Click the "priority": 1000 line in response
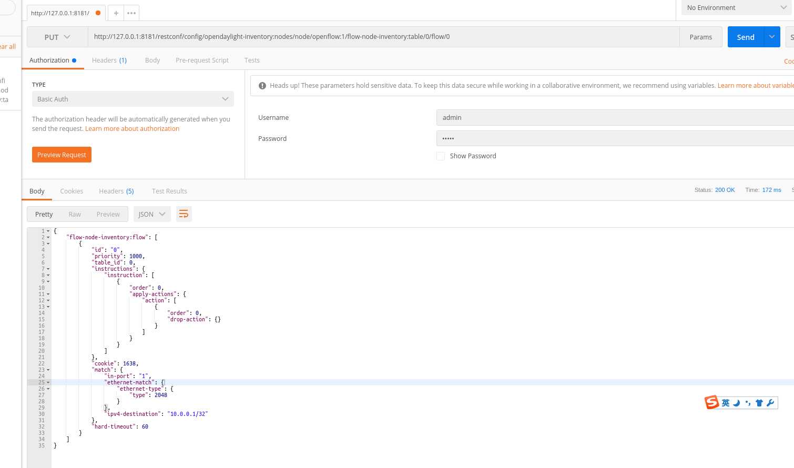794x468 pixels. point(118,256)
